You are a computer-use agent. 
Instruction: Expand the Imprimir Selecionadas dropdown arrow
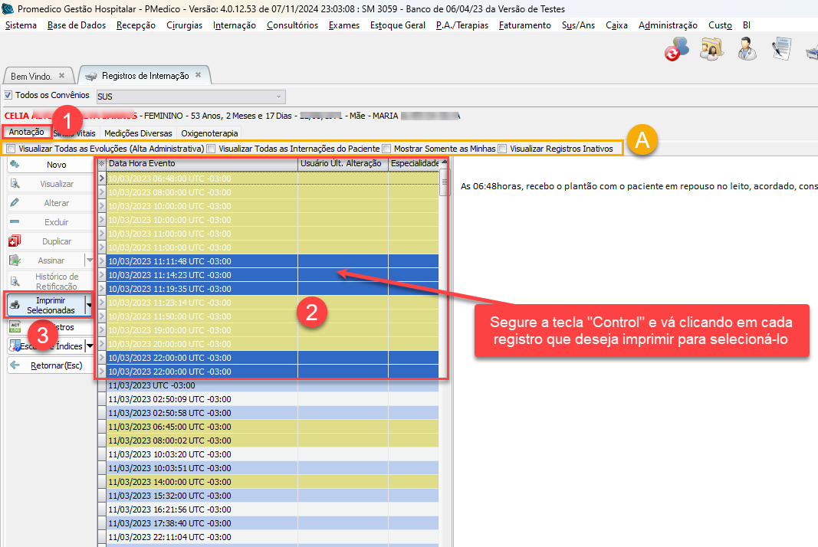[89, 305]
